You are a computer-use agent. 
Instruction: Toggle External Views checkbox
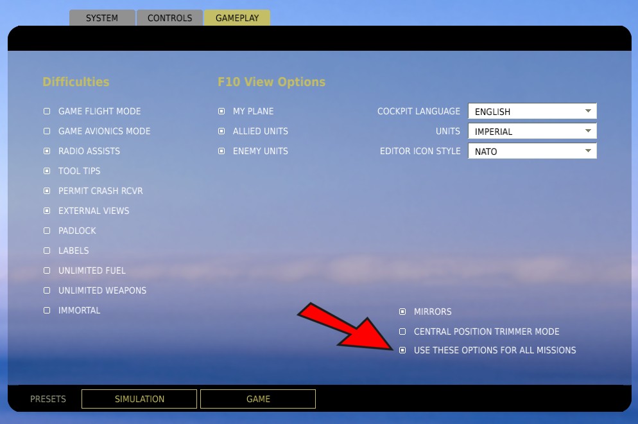click(x=47, y=211)
